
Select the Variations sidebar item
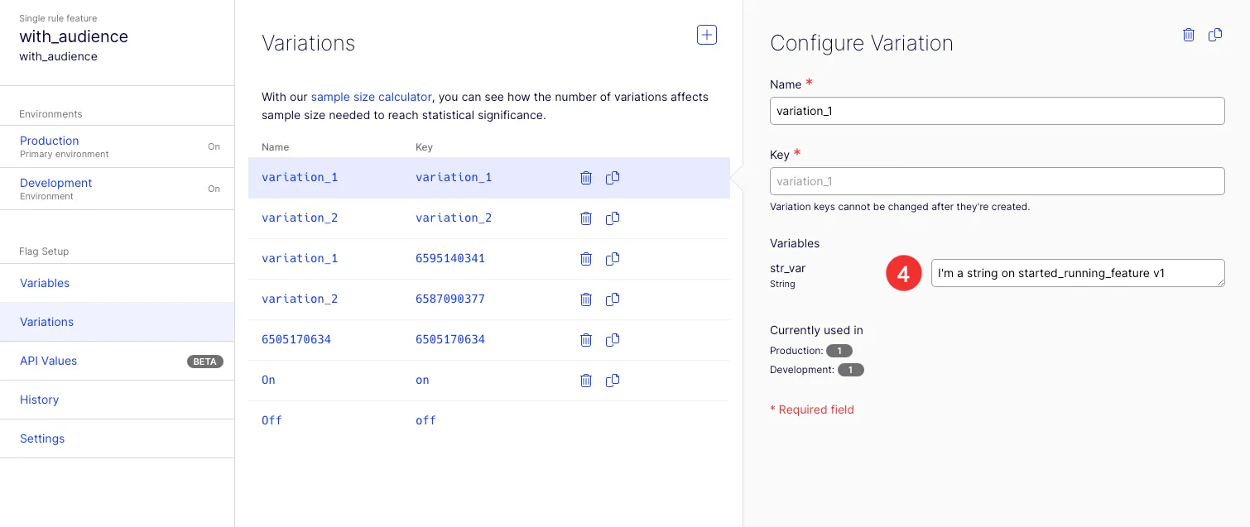[x=118, y=322]
